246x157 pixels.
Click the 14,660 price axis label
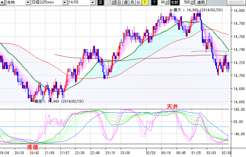(239, 102)
